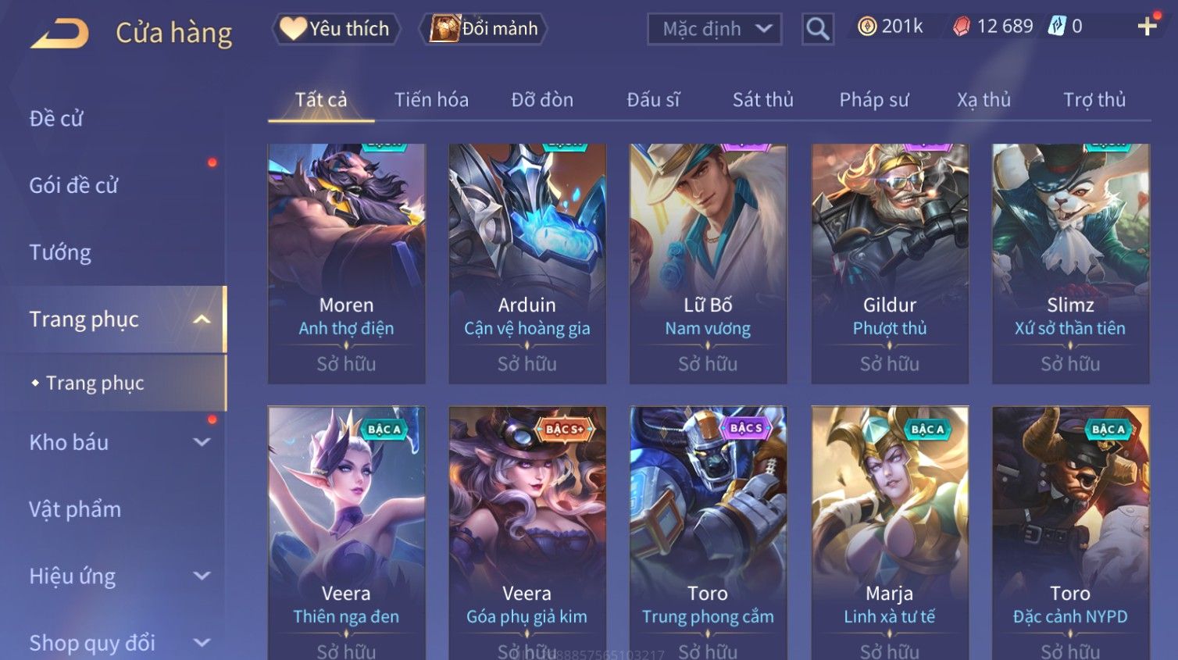Viewport: 1178px width, 660px height.
Task: Click the golden back arrow icon
Action: pyautogui.click(x=59, y=34)
